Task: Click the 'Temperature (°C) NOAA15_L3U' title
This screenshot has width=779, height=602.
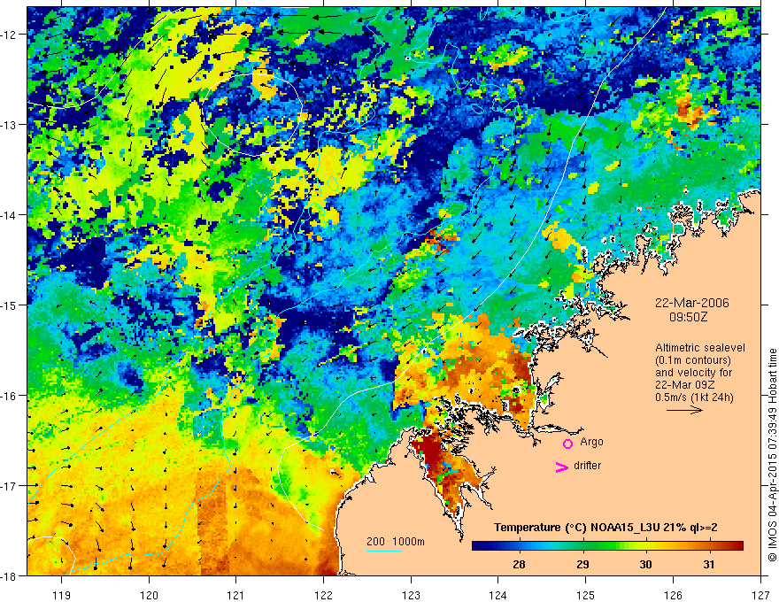Action: (x=577, y=528)
